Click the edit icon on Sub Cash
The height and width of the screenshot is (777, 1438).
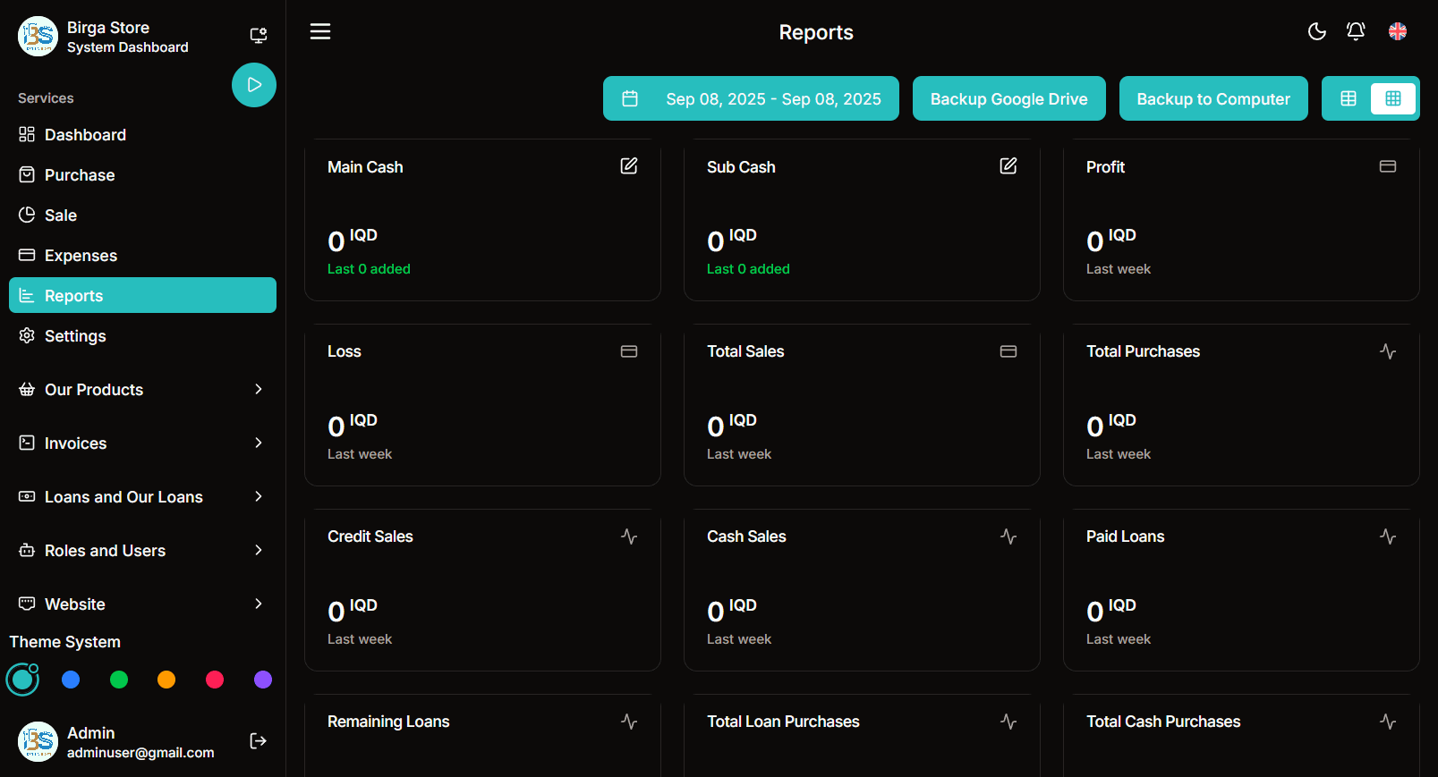(x=1008, y=166)
